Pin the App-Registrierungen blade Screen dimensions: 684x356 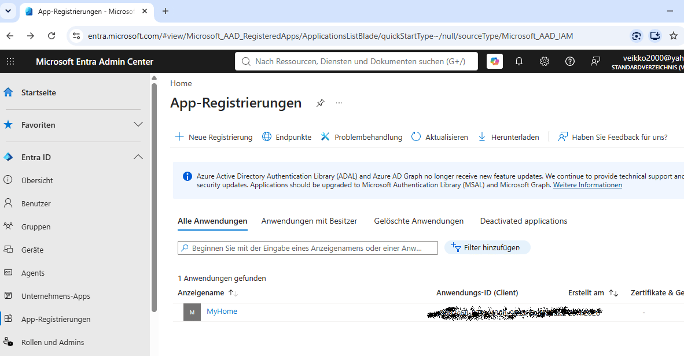click(x=321, y=103)
